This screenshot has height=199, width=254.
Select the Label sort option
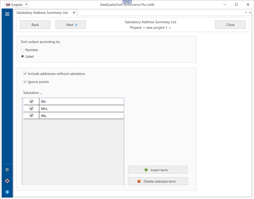click(x=23, y=56)
